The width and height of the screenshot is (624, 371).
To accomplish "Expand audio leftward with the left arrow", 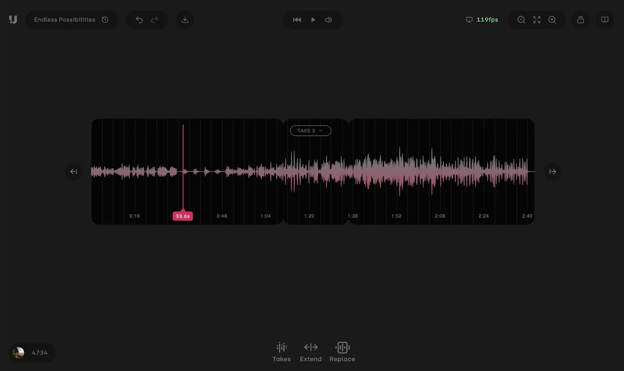I will pyautogui.click(x=74, y=171).
